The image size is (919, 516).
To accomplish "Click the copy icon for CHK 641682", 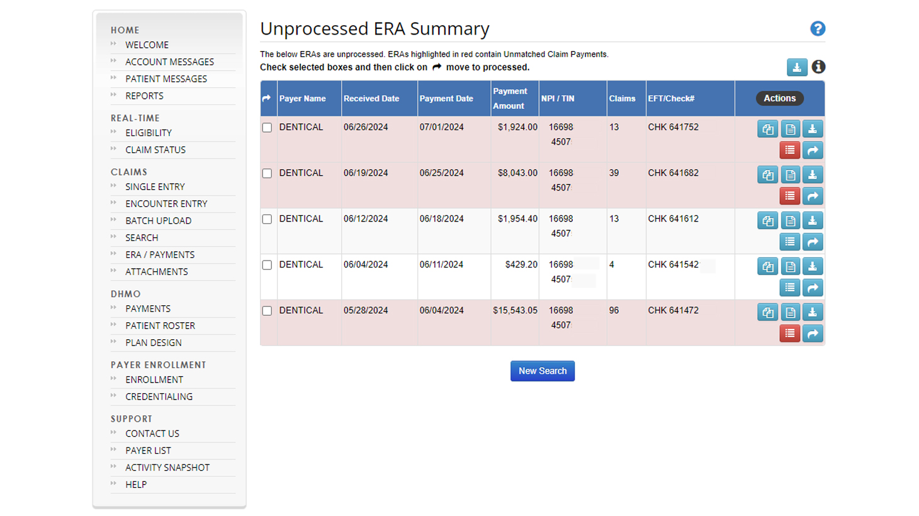I will (768, 175).
